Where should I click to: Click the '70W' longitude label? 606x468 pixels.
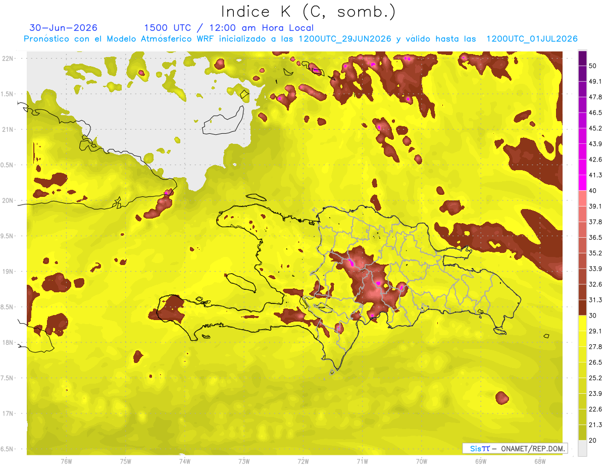click(422, 461)
